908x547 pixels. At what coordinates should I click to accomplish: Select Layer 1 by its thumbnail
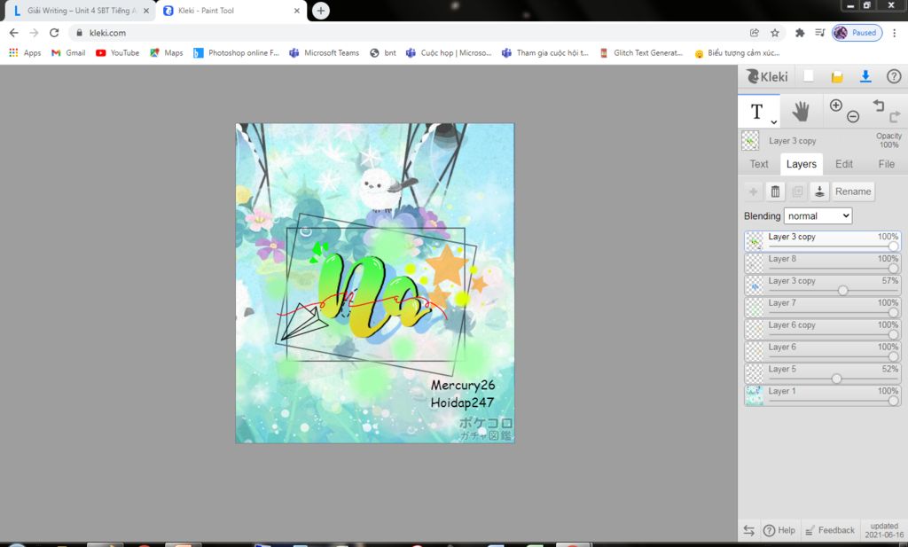click(x=754, y=395)
